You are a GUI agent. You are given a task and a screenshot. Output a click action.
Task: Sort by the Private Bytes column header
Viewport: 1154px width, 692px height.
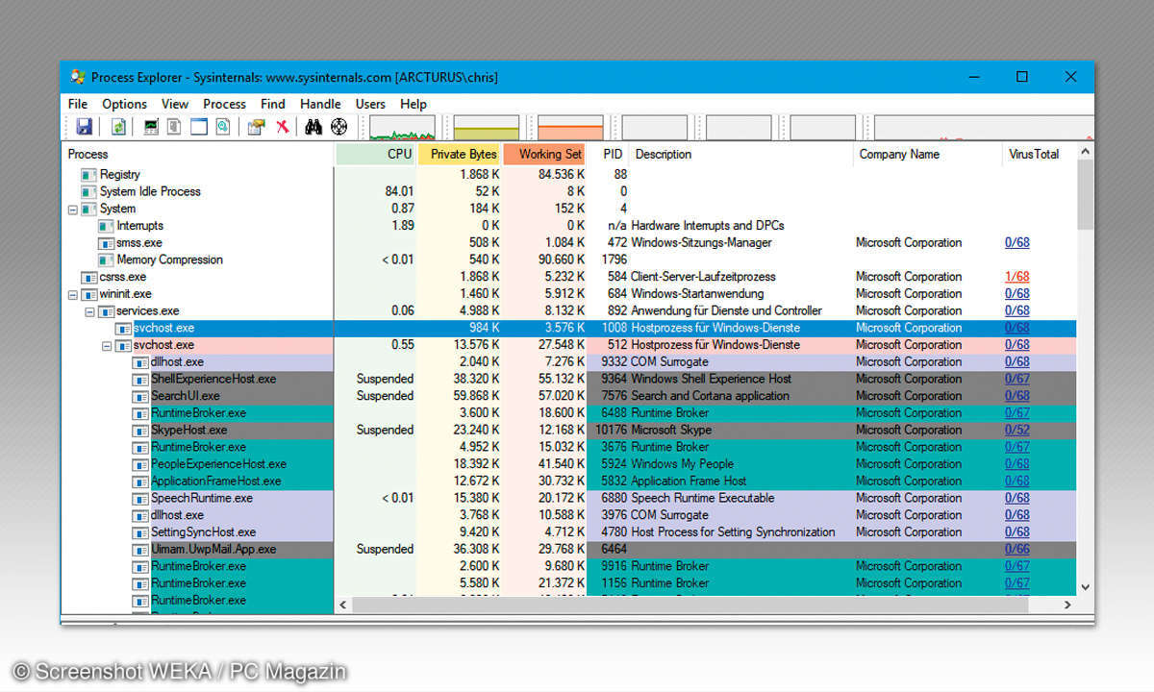coord(460,154)
